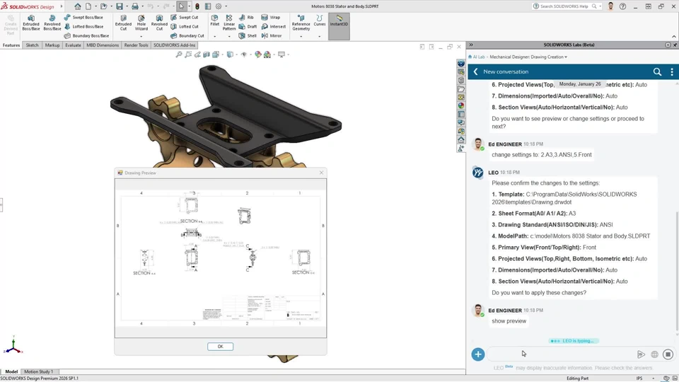This screenshot has height=382, width=679.
Task: Click the Shell feature tool
Action: coord(248,35)
